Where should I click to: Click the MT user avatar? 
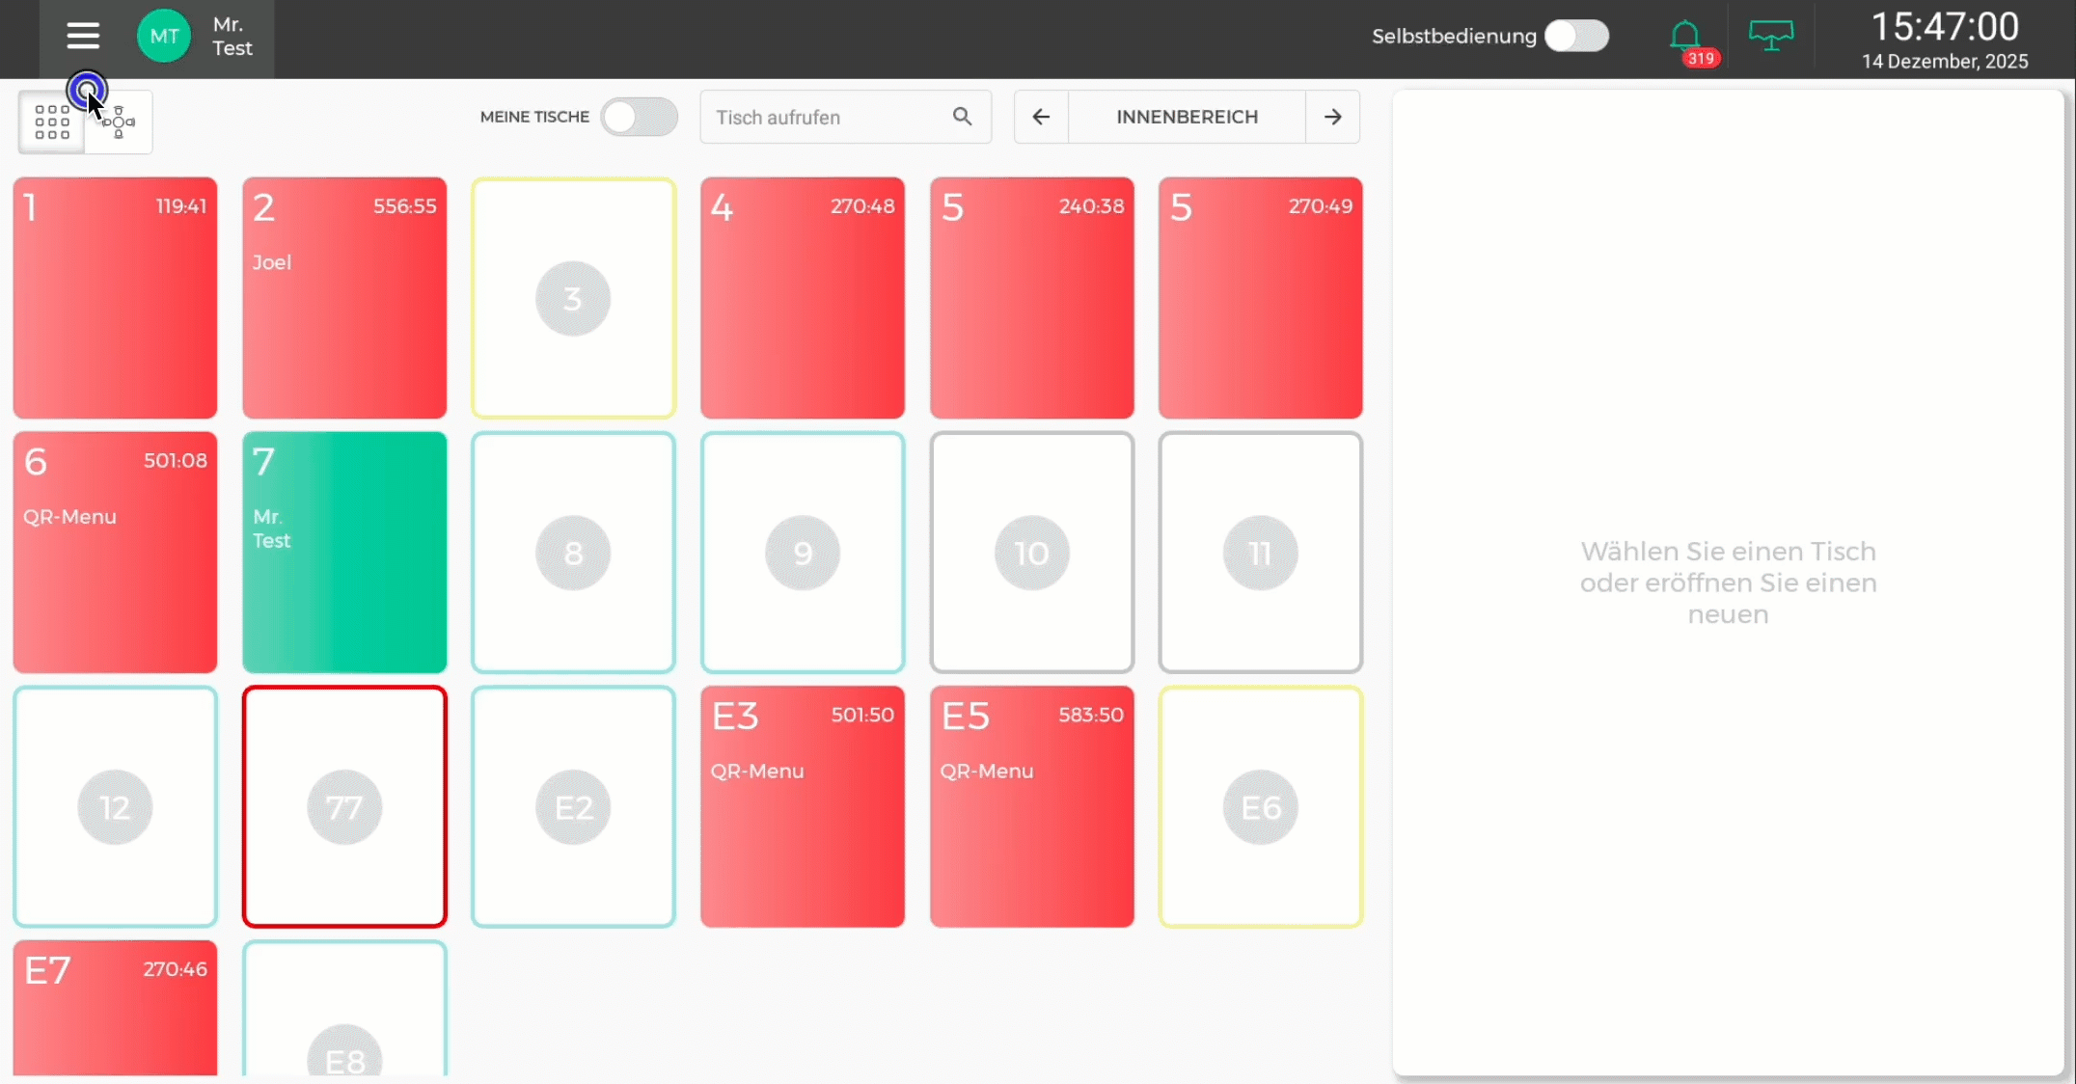[x=164, y=37]
